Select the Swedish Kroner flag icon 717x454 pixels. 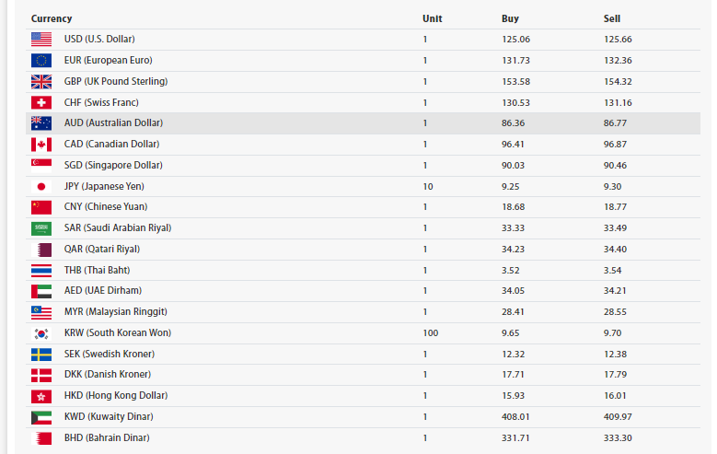(41, 355)
